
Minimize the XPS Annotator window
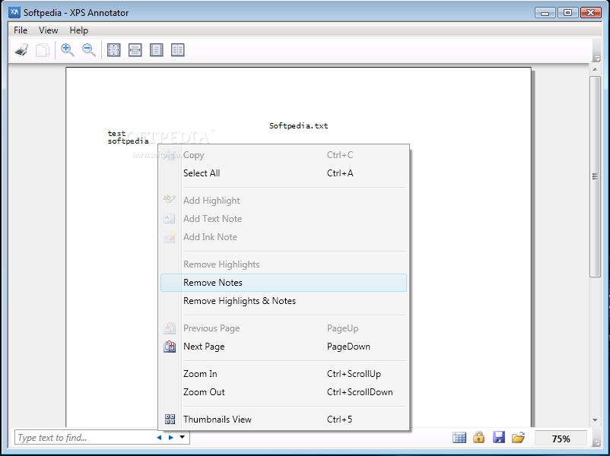(x=545, y=13)
